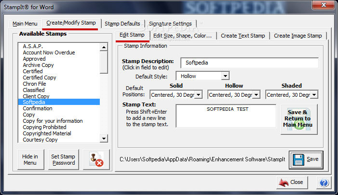Select the highlighted Softpedia stamp
Image resolution: width=338 pixels, height=195 pixels.
coord(59,102)
